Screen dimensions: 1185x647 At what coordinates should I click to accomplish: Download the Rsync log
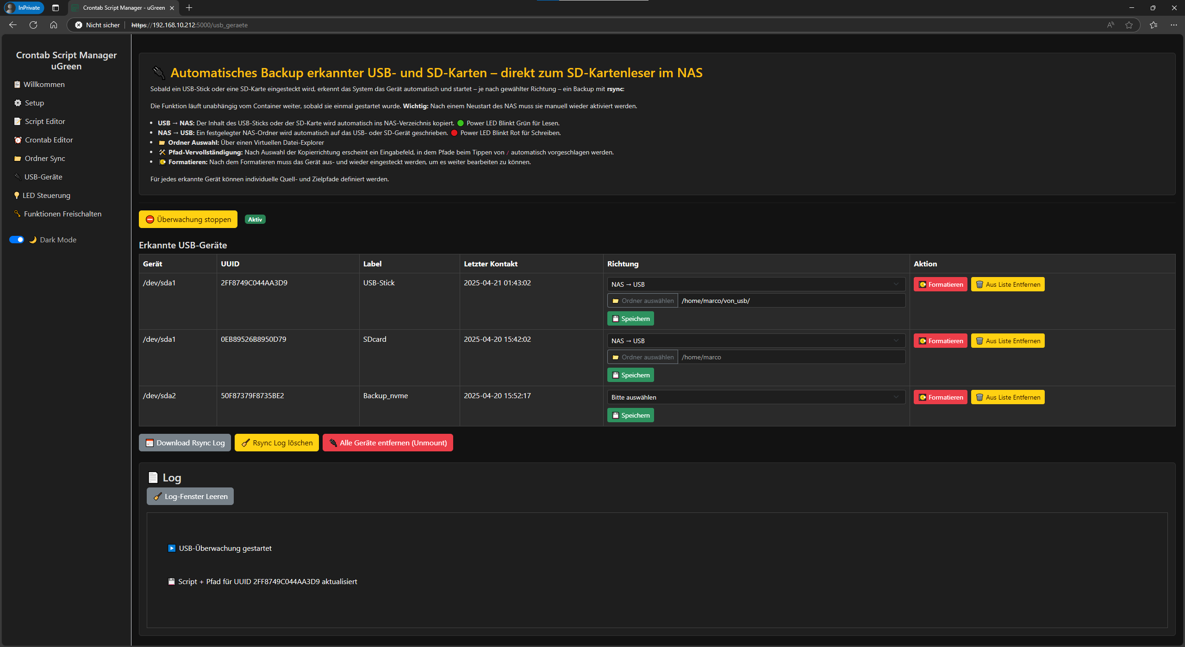185,443
